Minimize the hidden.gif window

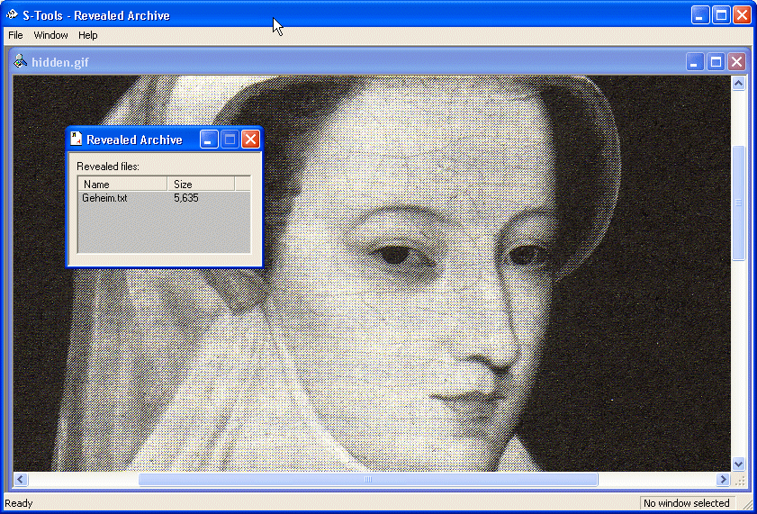[x=695, y=62]
